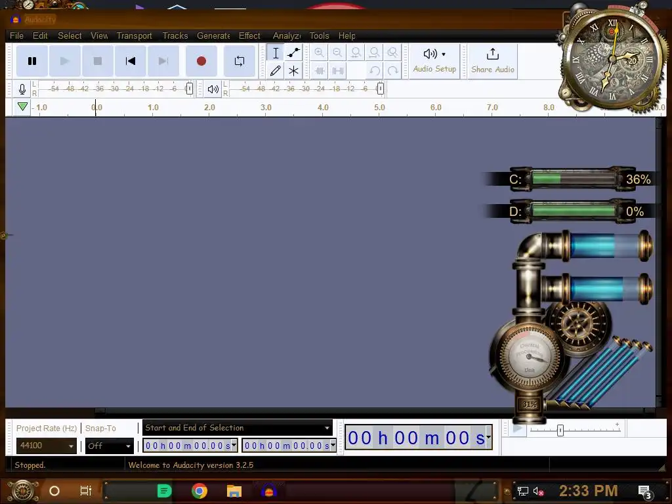Select the I-beam Selection tool

pyautogui.click(x=276, y=52)
